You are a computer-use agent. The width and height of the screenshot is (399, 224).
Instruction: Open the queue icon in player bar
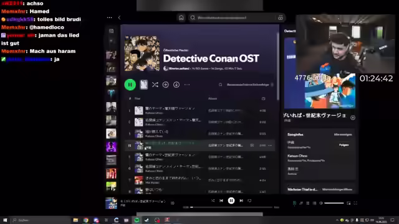click(x=307, y=203)
